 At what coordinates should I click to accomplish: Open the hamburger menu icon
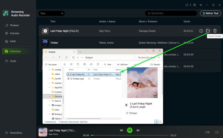[201, 5]
